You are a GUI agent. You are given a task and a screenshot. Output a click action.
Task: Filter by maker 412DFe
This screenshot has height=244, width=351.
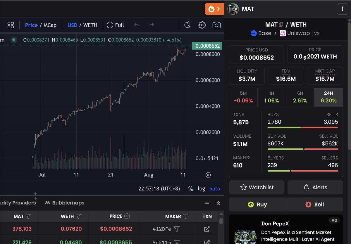click(176, 229)
